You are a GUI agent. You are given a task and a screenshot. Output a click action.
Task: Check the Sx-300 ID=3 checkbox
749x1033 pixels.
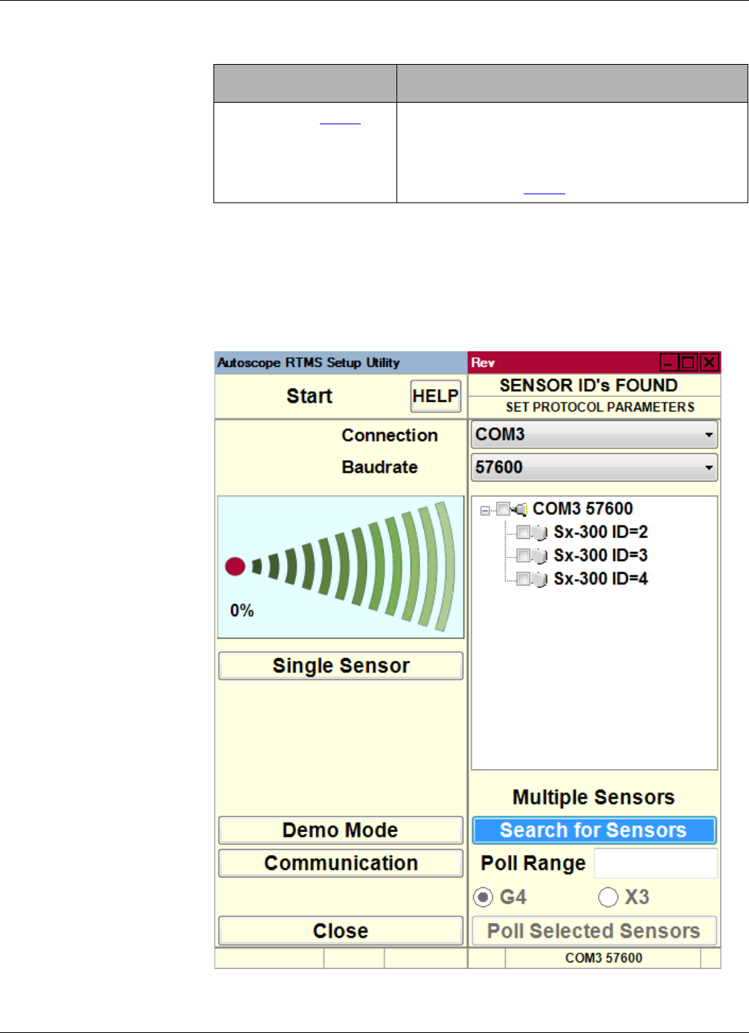523,555
